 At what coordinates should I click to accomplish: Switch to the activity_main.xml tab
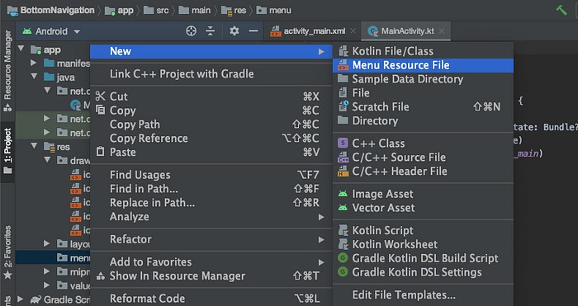pyautogui.click(x=314, y=31)
